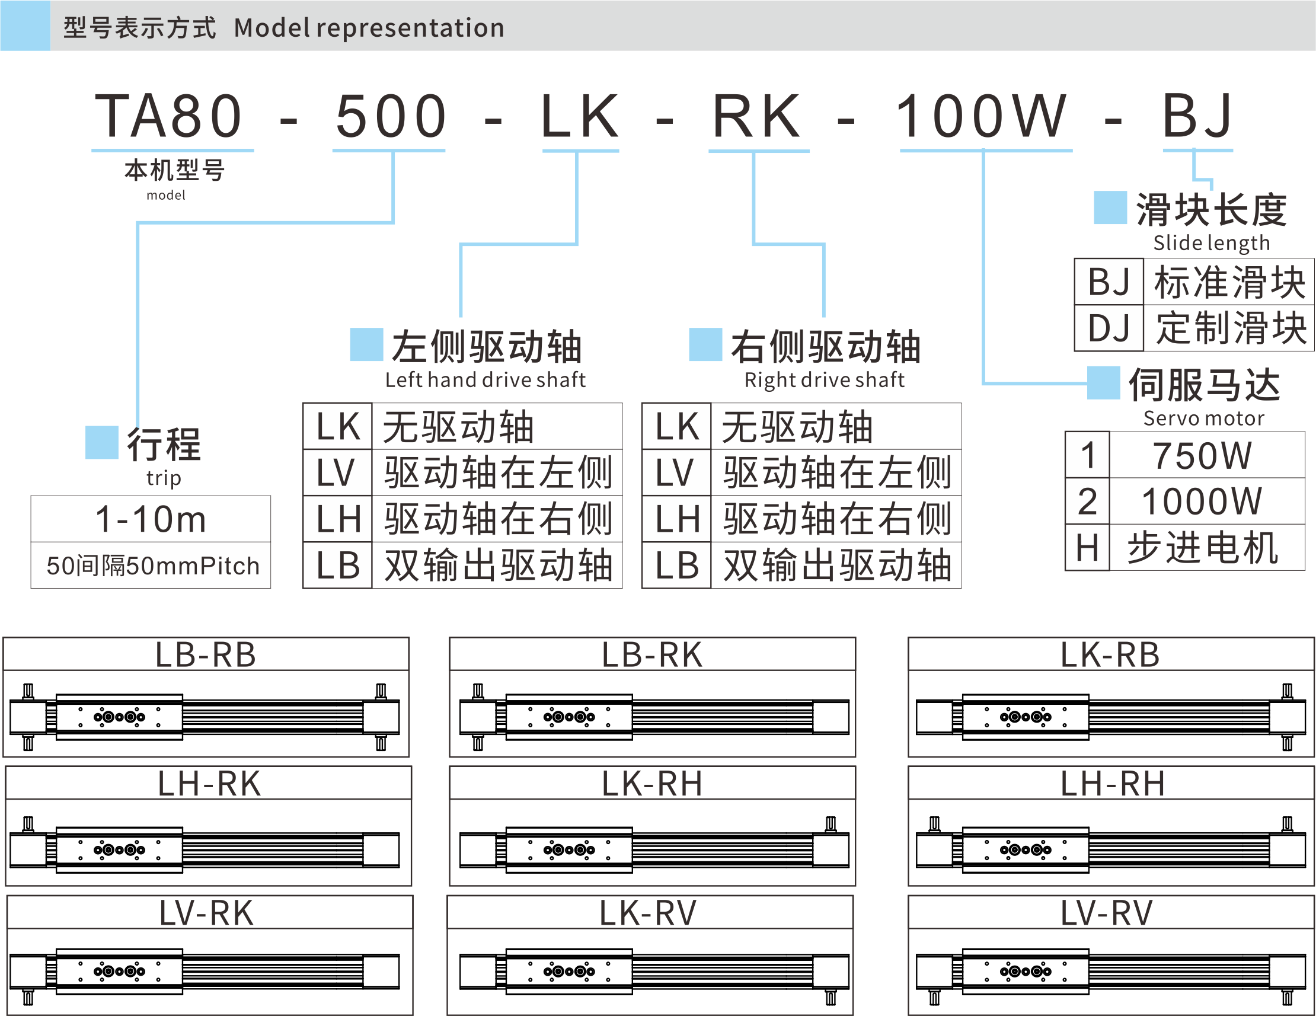Click LB row in Left hand drive shaft table
The height and width of the screenshot is (1016, 1316).
(462, 565)
